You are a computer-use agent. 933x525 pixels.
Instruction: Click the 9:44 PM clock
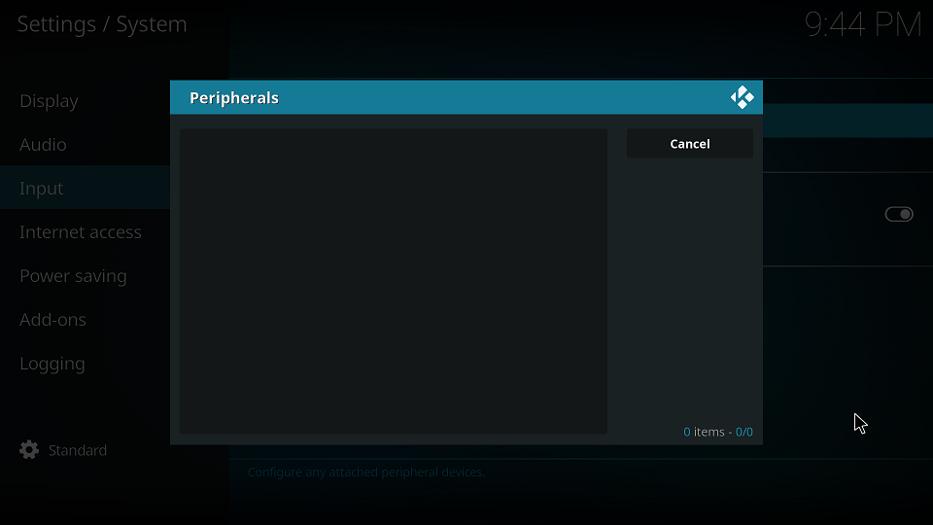863,25
